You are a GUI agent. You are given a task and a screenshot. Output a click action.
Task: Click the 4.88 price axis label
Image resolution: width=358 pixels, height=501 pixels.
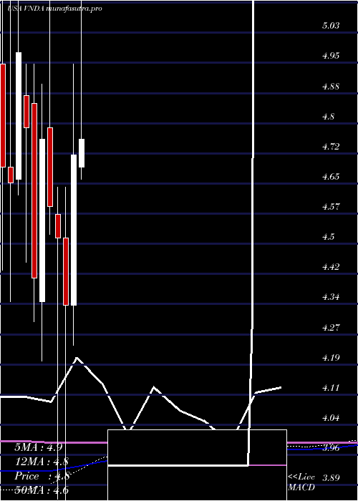(x=331, y=87)
